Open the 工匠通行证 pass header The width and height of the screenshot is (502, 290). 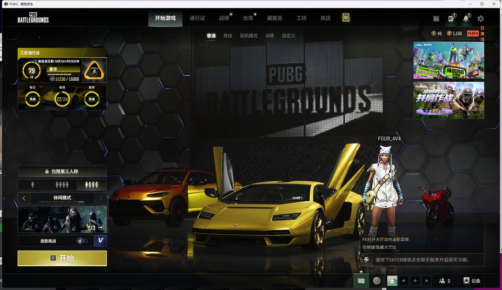[x=62, y=53]
